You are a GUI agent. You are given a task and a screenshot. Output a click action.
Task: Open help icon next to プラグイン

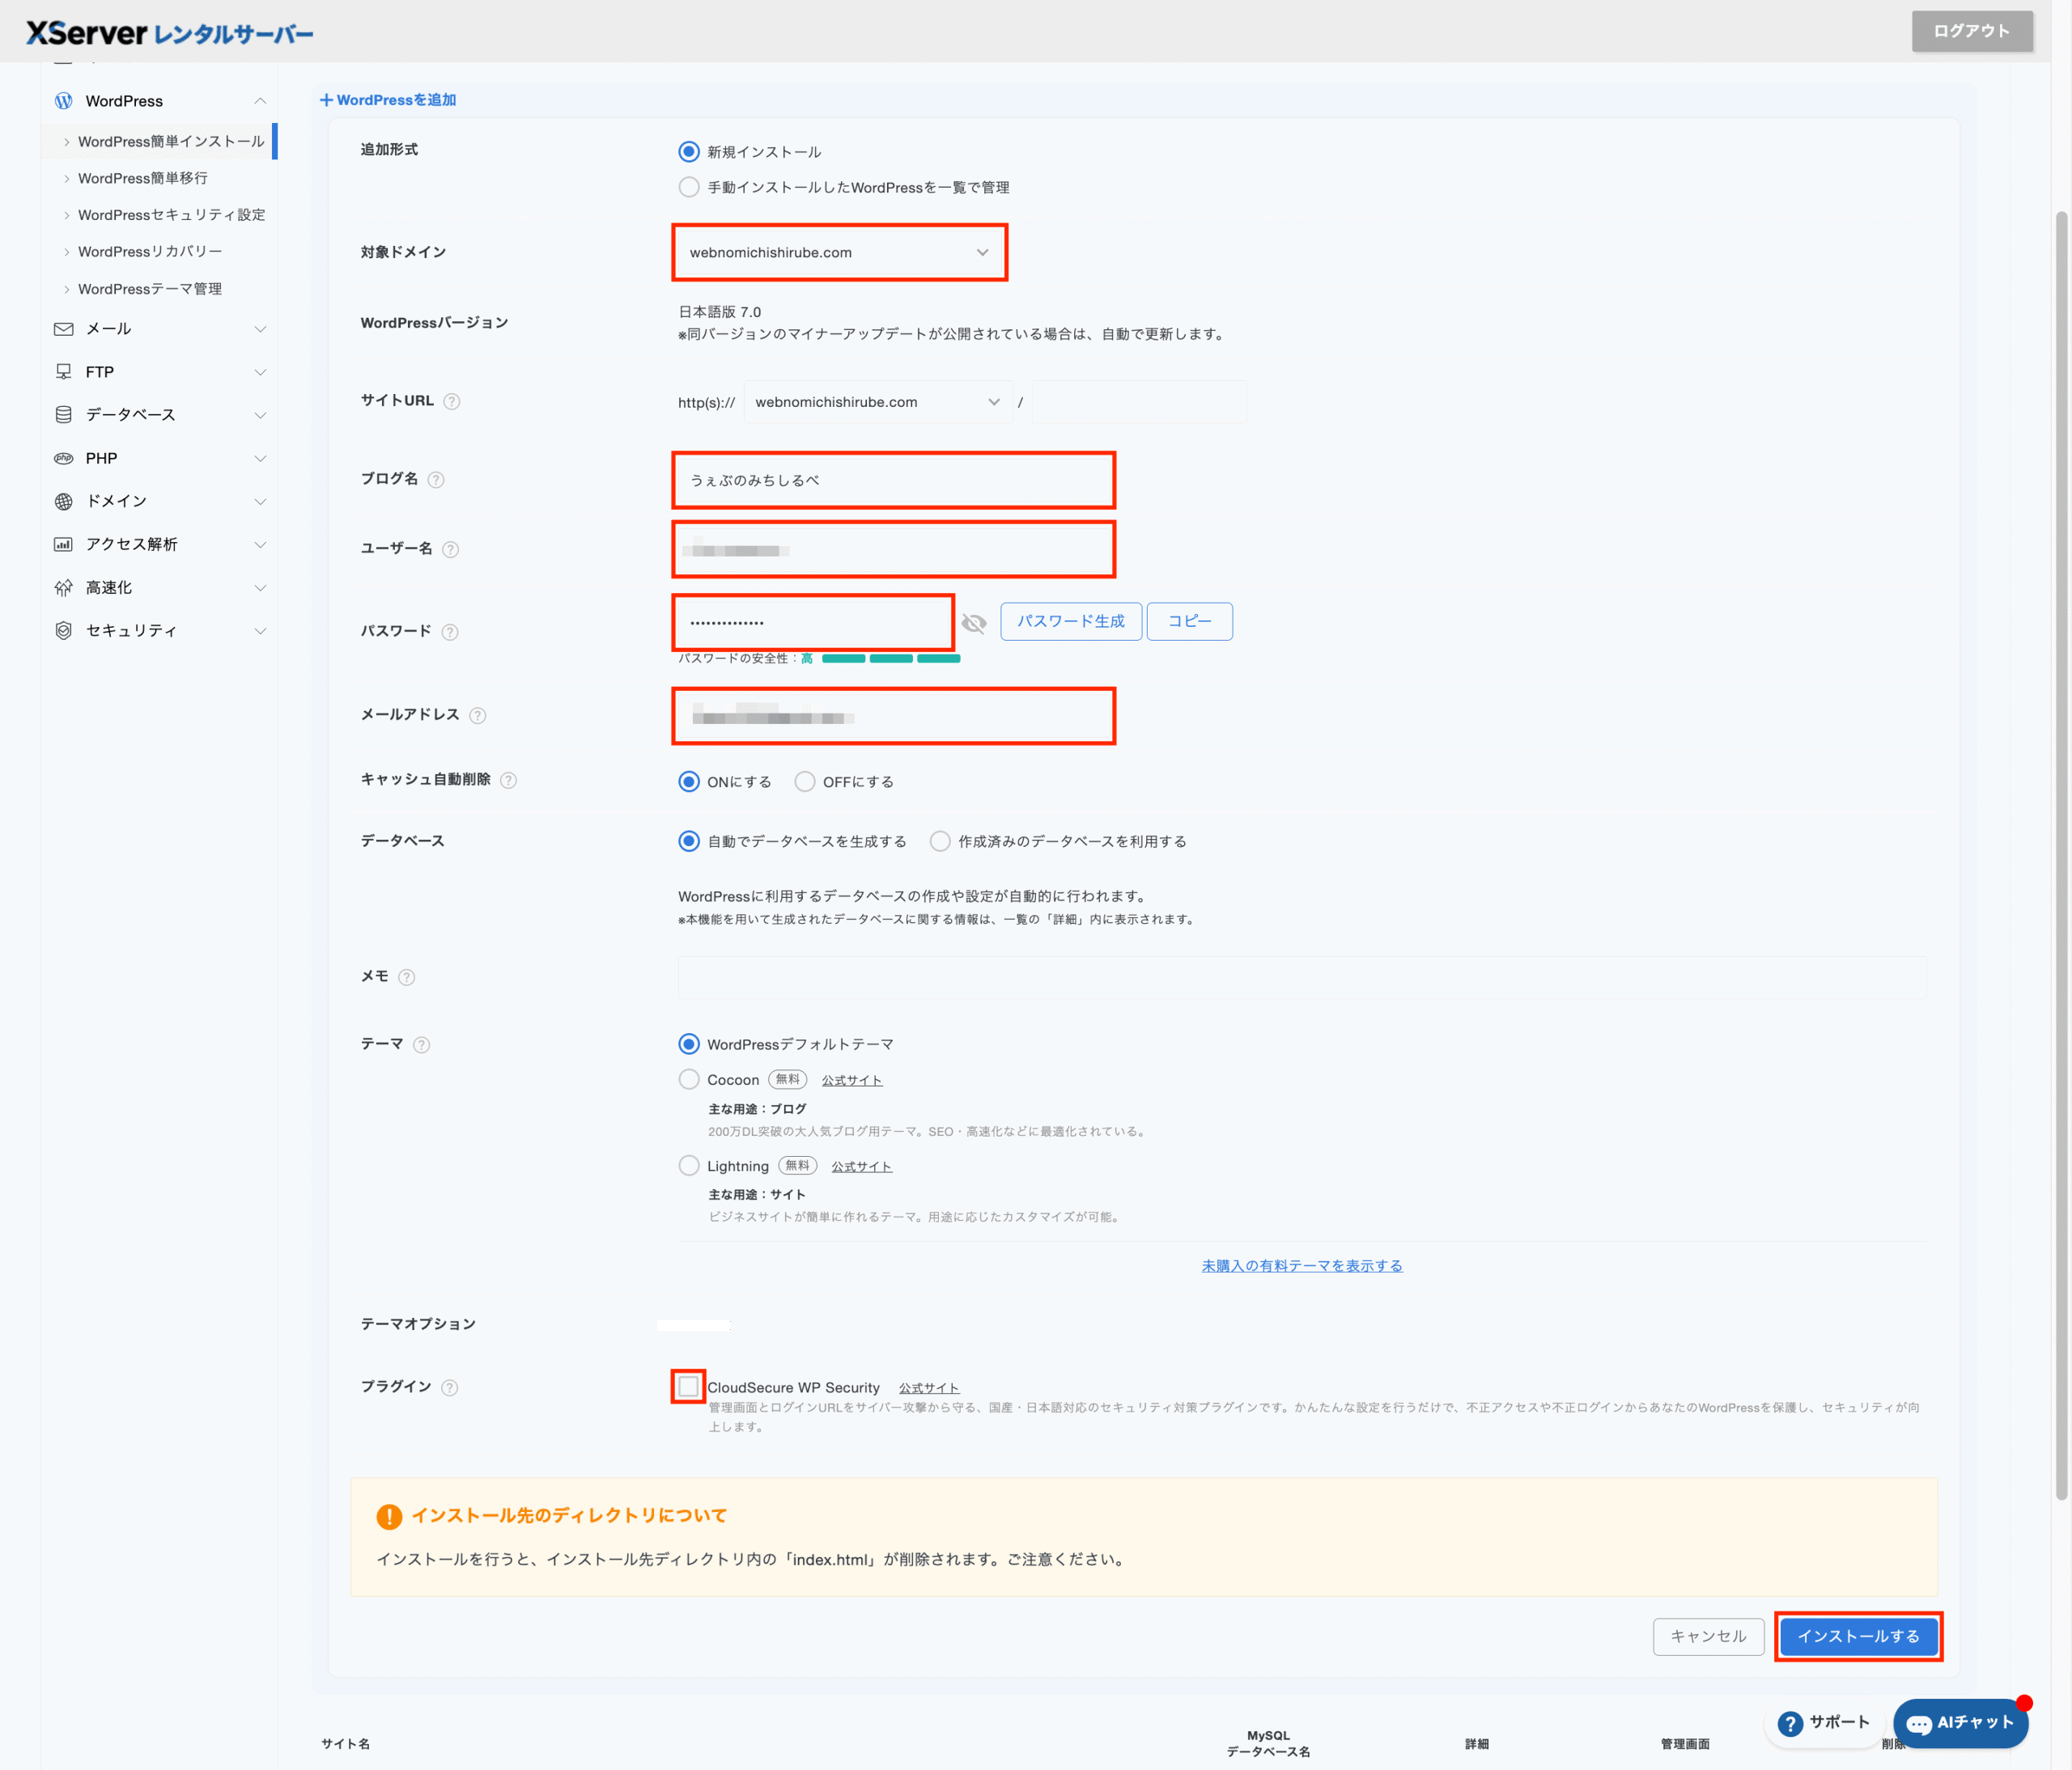click(x=450, y=1387)
